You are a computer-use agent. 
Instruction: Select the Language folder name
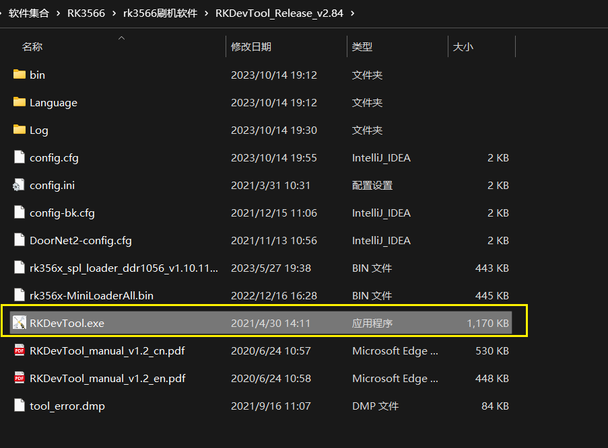pos(53,103)
